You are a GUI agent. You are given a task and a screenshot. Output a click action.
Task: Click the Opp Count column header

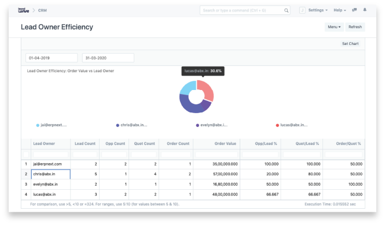tap(114, 144)
